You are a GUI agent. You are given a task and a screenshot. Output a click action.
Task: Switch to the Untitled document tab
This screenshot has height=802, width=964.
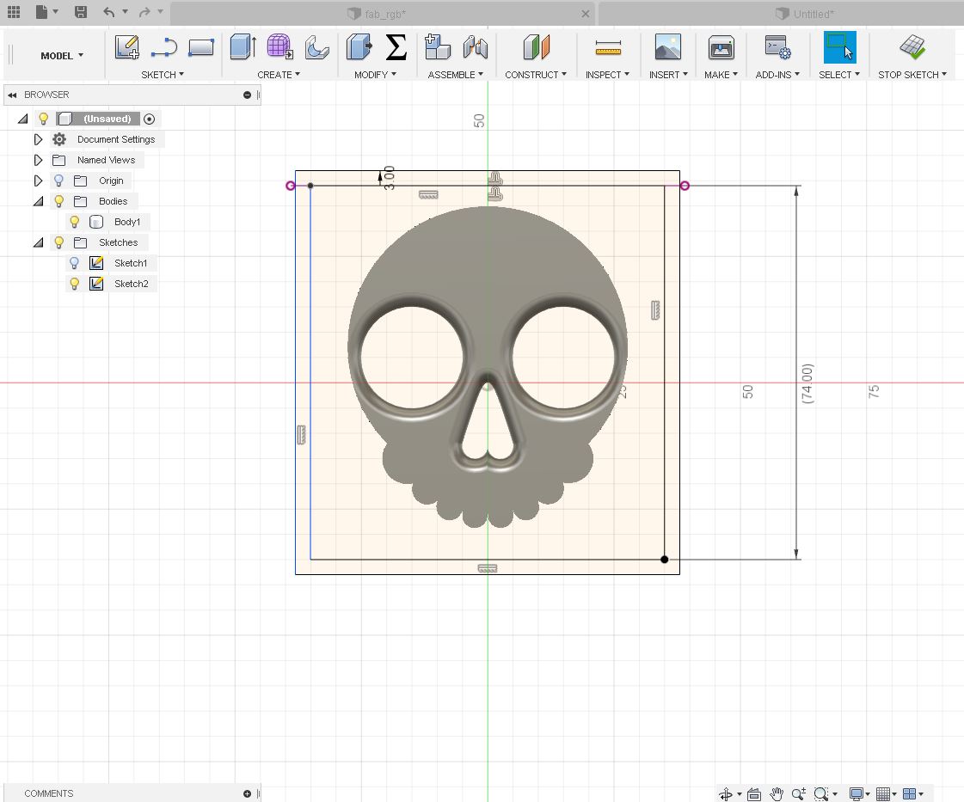[x=813, y=14]
